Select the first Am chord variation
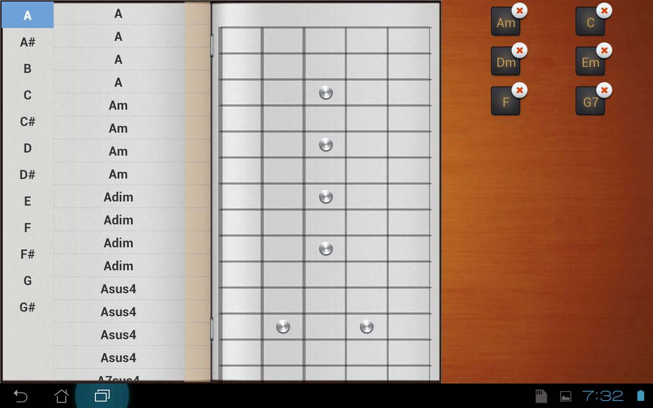 [x=118, y=105]
